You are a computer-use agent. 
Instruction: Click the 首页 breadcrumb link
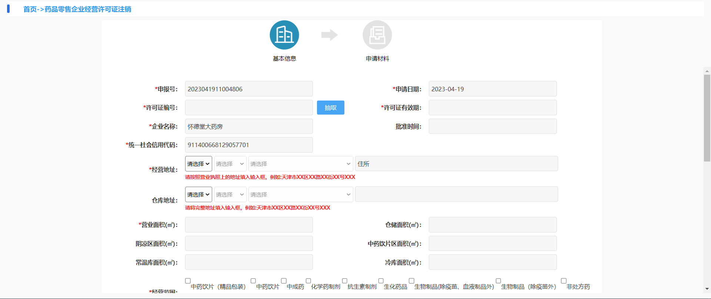pyautogui.click(x=30, y=9)
